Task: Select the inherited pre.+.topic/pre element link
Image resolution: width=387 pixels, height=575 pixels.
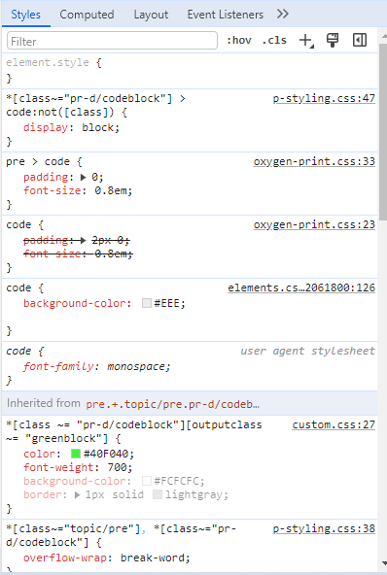Action: pyautogui.click(x=172, y=404)
